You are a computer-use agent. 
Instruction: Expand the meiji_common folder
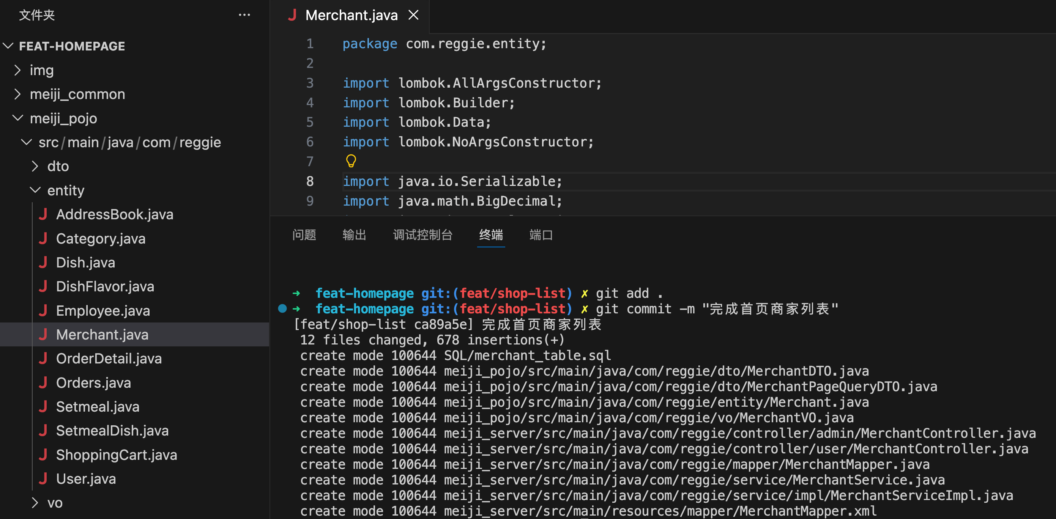point(17,94)
